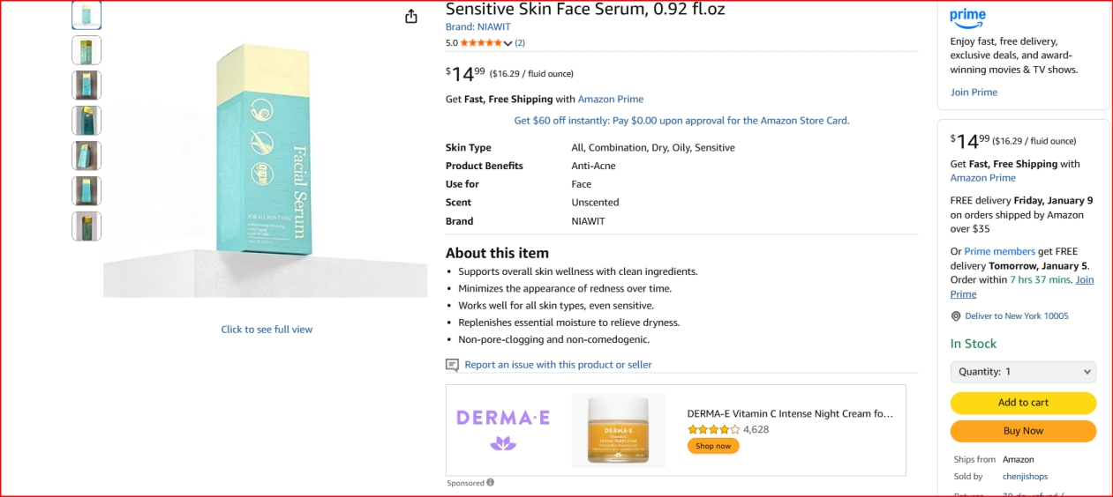View the last product thumbnail

click(86, 226)
